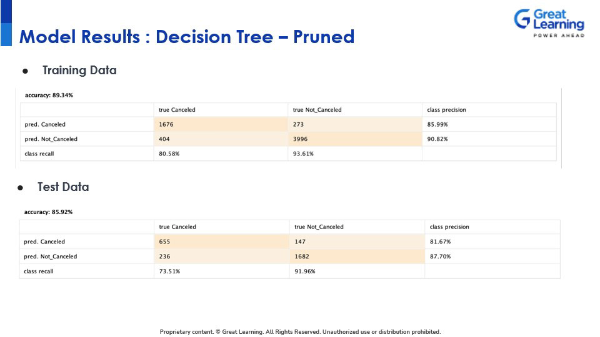Select the Training Data bullet heading
Image resolution: width=600 pixels, height=337 pixels.
tap(79, 71)
